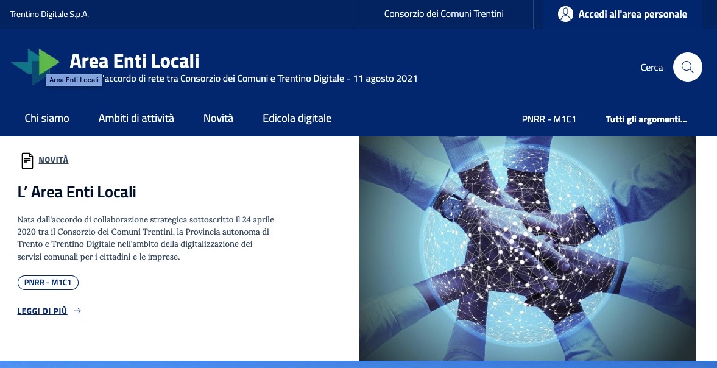Open Edicola digitale from the navigation
The height and width of the screenshot is (368, 717).
point(297,118)
